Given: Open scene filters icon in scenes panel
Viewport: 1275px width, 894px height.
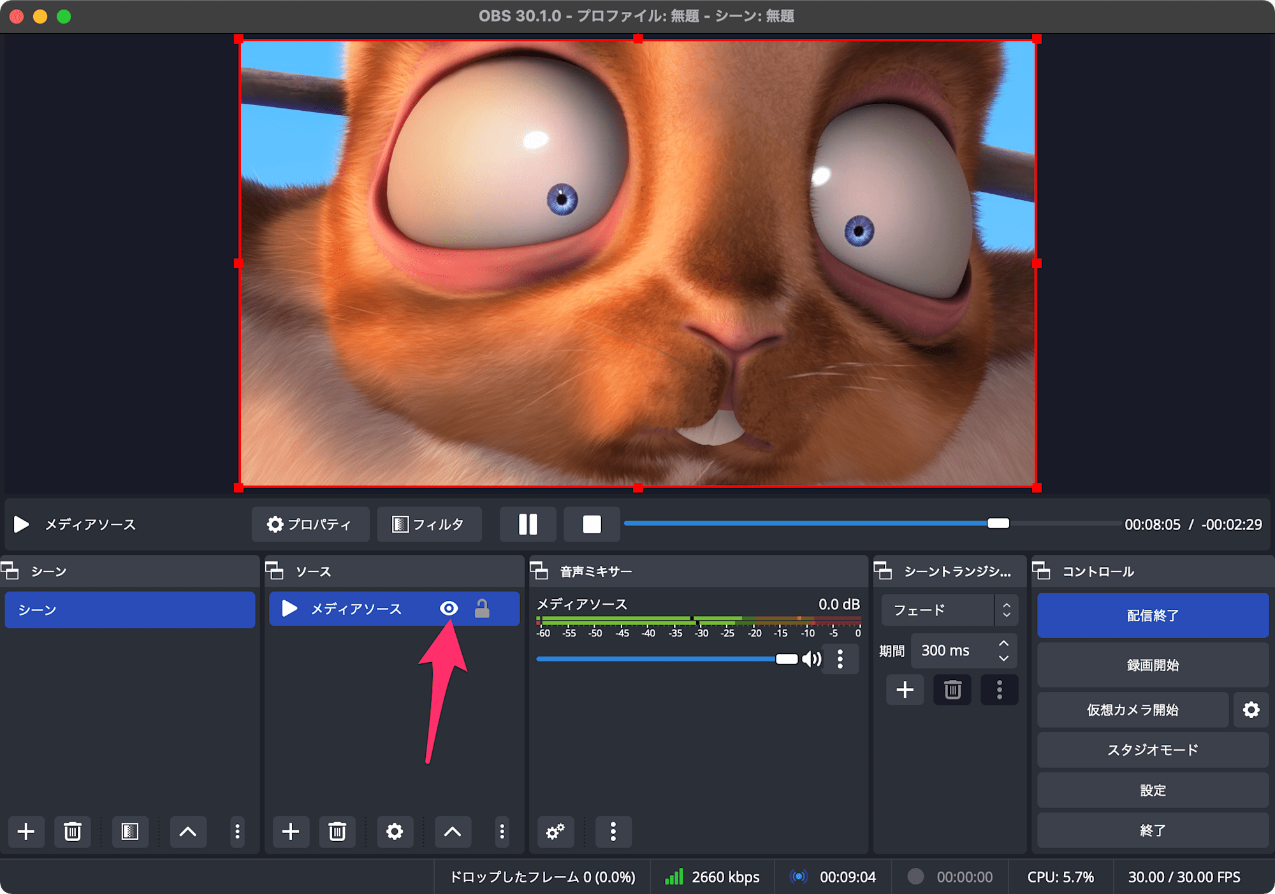Looking at the screenshot, I should (x=130, y=832).
